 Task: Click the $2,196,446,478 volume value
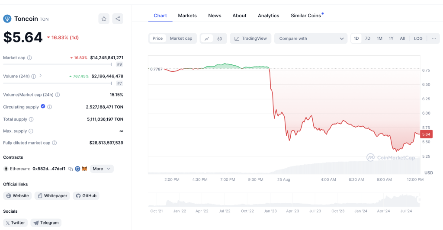107,76
